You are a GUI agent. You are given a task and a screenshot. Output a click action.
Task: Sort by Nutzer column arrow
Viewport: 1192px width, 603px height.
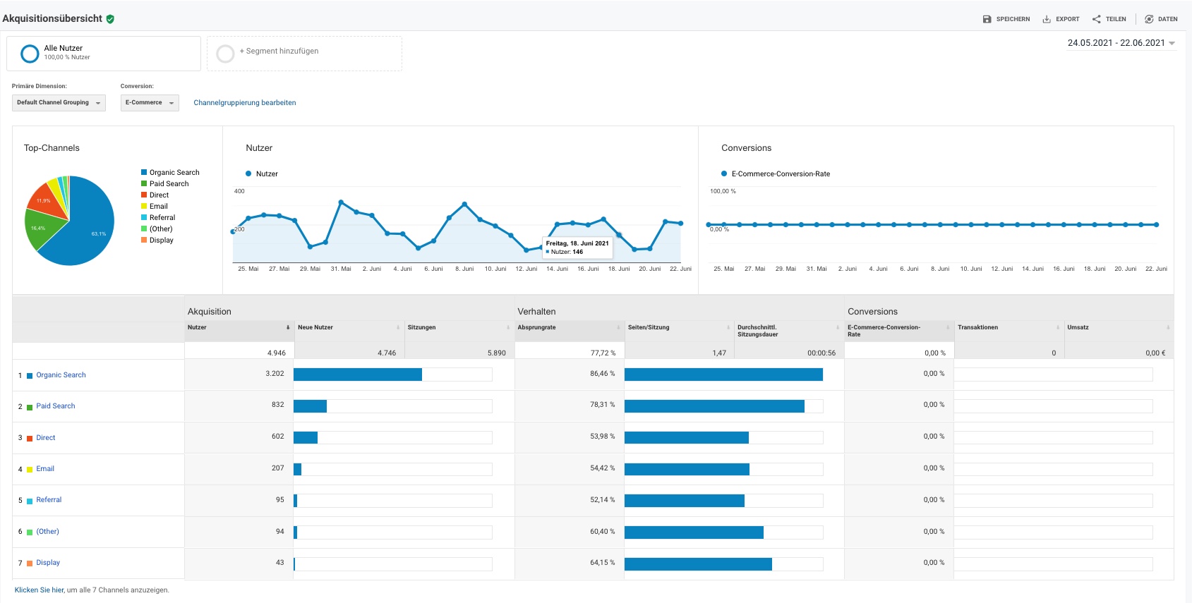[x=288, y=327]
